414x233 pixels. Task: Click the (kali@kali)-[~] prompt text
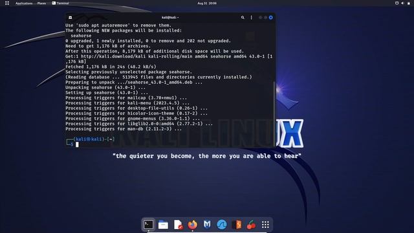click(94, 139)
